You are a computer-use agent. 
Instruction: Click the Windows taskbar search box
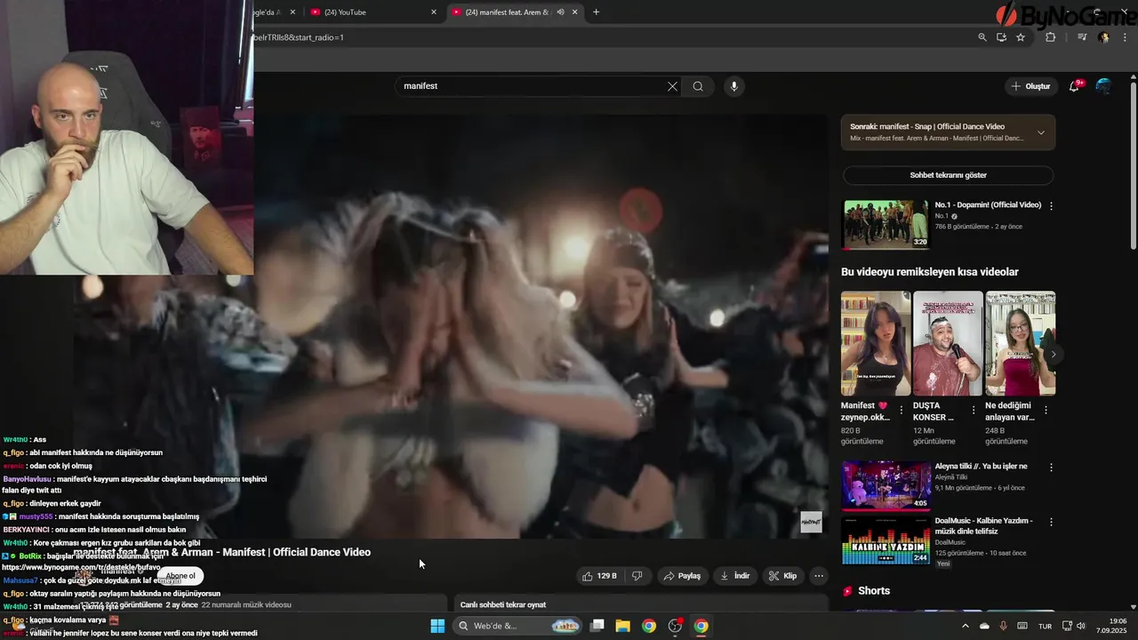tap(519, 626)
